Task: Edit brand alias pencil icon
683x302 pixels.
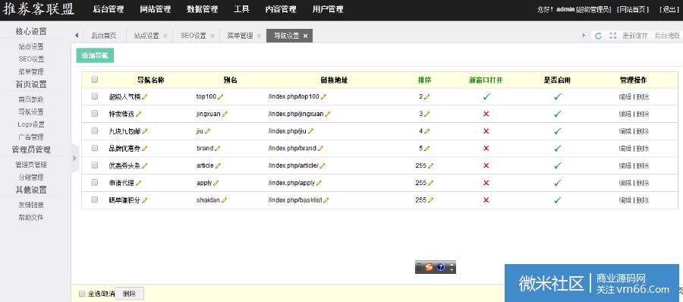Action: tap(217, 149)
